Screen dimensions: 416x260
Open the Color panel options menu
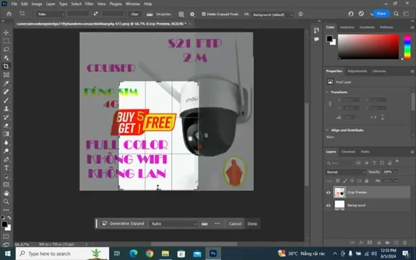[412, 27]
